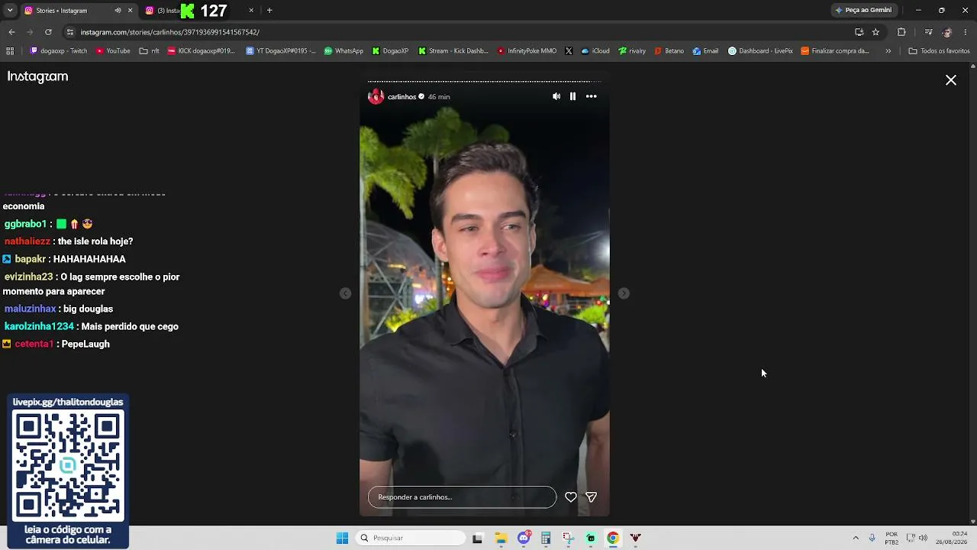Screen dimensions: 977x550
Task: Expand the hidden bookmarks overflow chevron
Action: coord(888,51)
